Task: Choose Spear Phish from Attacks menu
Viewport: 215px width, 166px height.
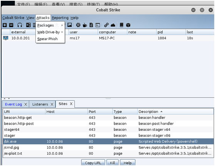Action: [x=50, y=39]
